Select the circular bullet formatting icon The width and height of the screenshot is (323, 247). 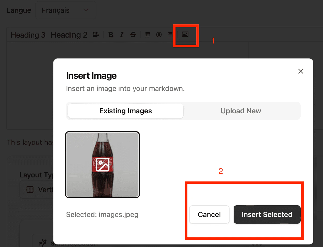(x=159, y=35)
